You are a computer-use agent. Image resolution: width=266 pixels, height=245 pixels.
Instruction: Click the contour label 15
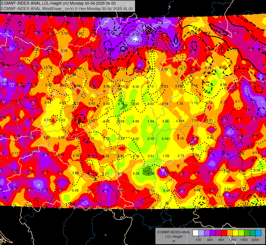[215, 31]
